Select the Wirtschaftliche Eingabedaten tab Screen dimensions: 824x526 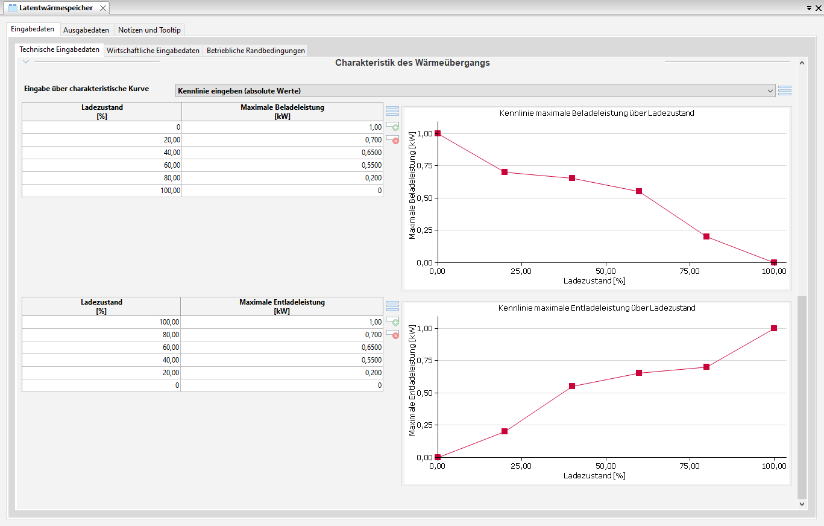(153, 51)
